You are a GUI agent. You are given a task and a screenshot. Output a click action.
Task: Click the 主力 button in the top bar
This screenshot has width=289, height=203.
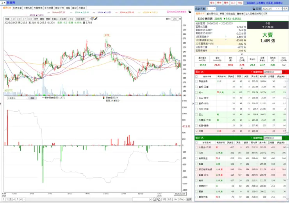[233, 3]
